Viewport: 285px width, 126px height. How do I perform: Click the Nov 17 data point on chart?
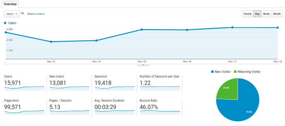[x=232, y=27]
